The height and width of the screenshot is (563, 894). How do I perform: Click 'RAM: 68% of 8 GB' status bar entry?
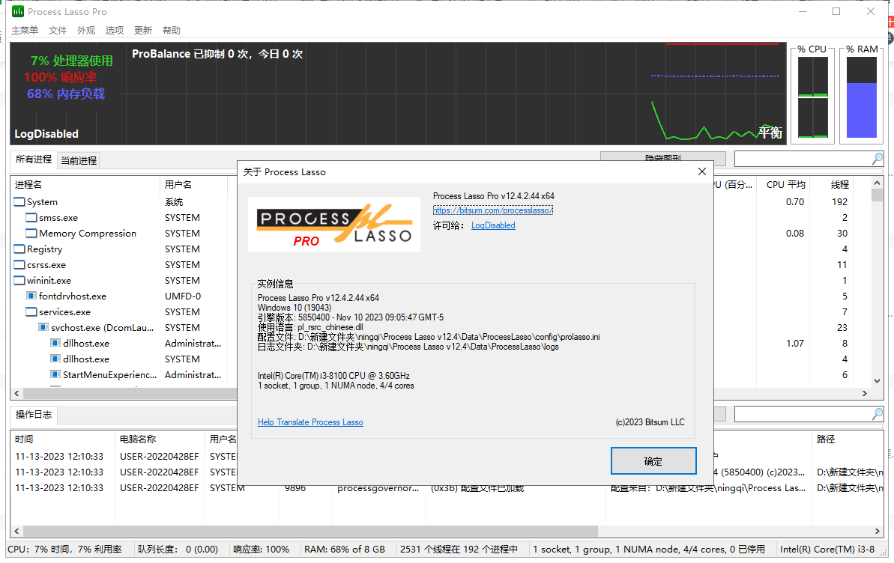click(345, 550)
